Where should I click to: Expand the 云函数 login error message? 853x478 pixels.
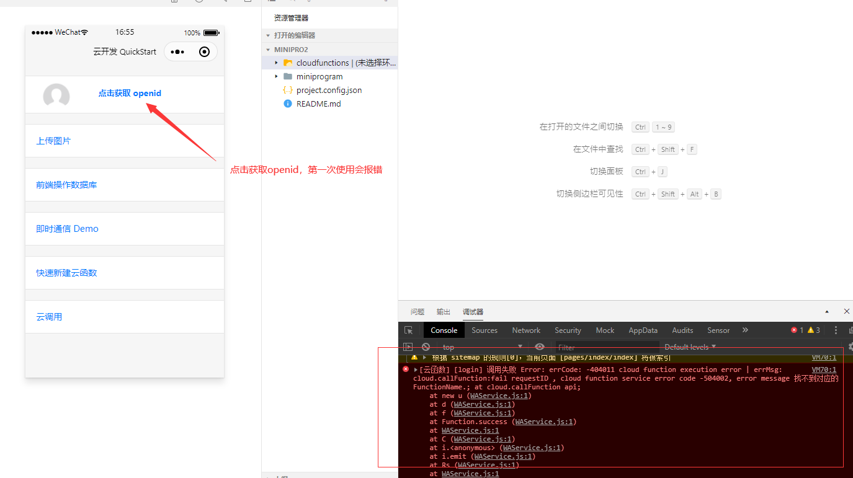(x=416, y=370)
